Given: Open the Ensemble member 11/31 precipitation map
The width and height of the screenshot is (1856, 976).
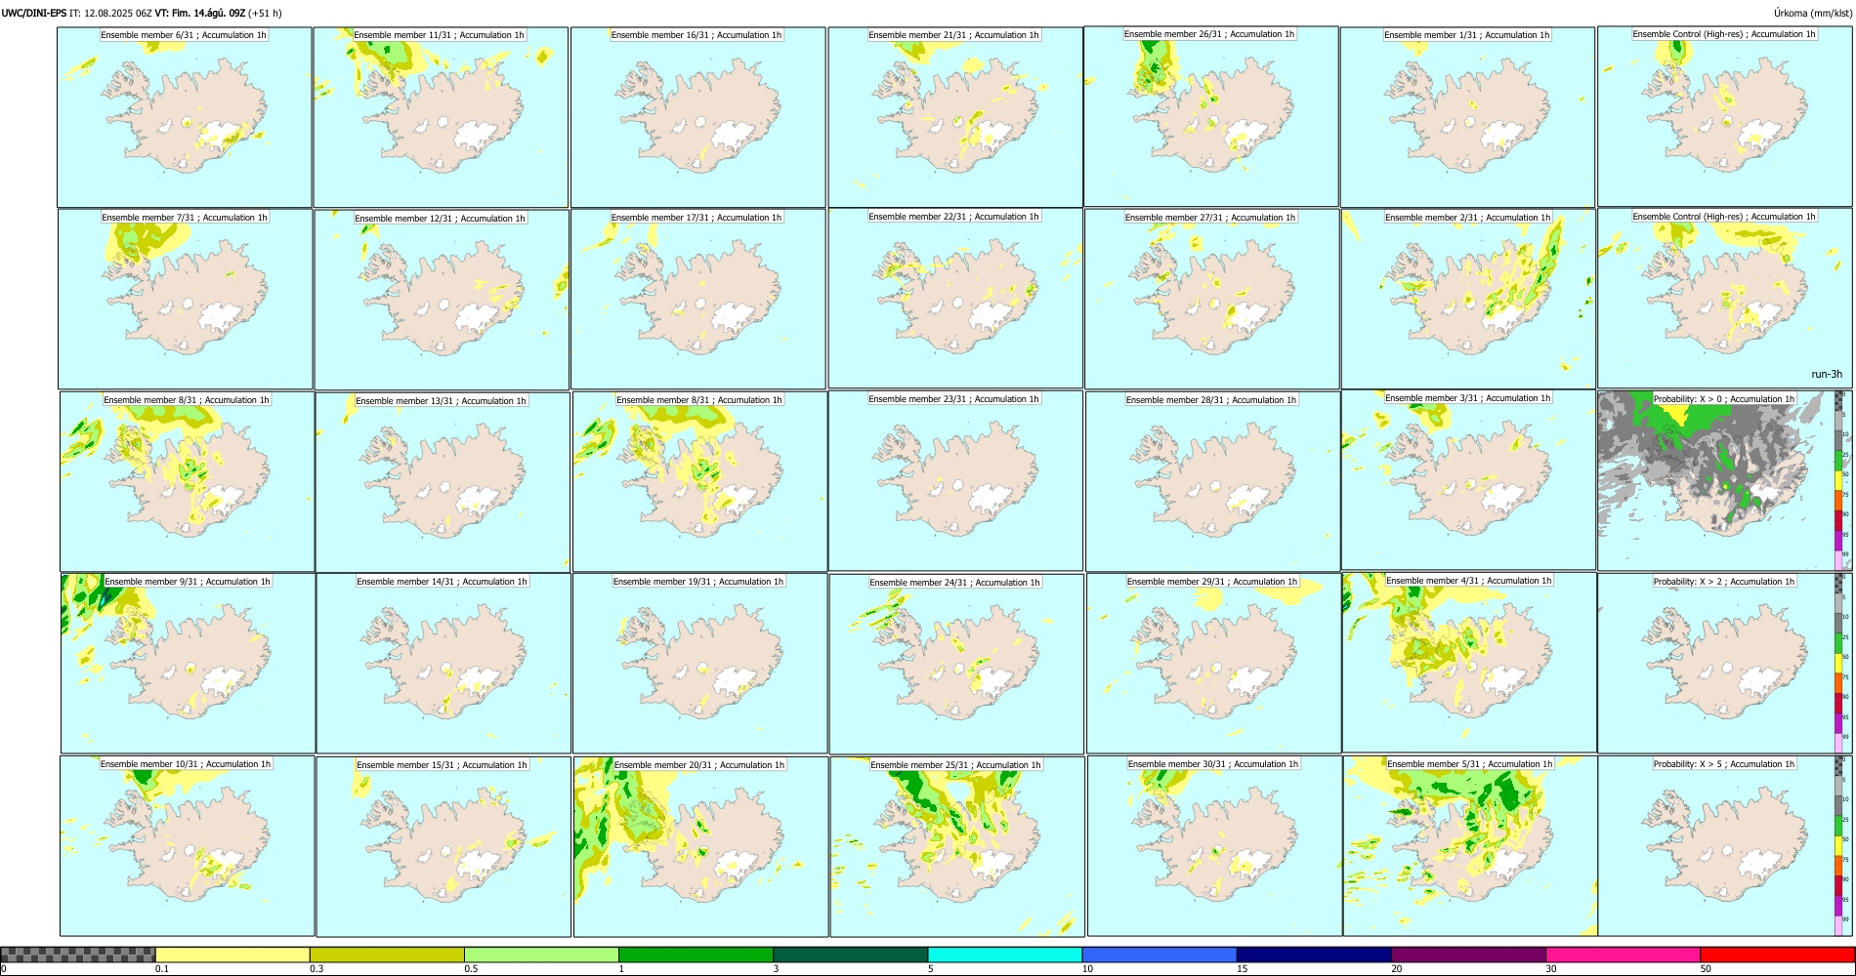Looking at the screenshot, I should tap(441, 117).
